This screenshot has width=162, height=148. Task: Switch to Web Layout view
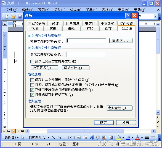pos(9,131)
